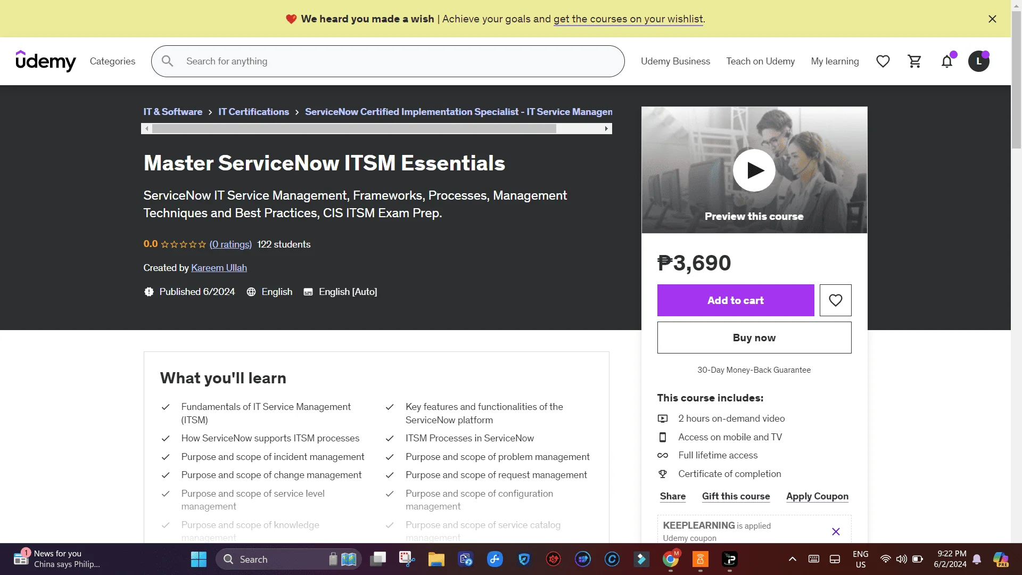Screen dimensions: 1022x575
Task: Click the ₱3,690 price
Action: [x=694, y=263]
